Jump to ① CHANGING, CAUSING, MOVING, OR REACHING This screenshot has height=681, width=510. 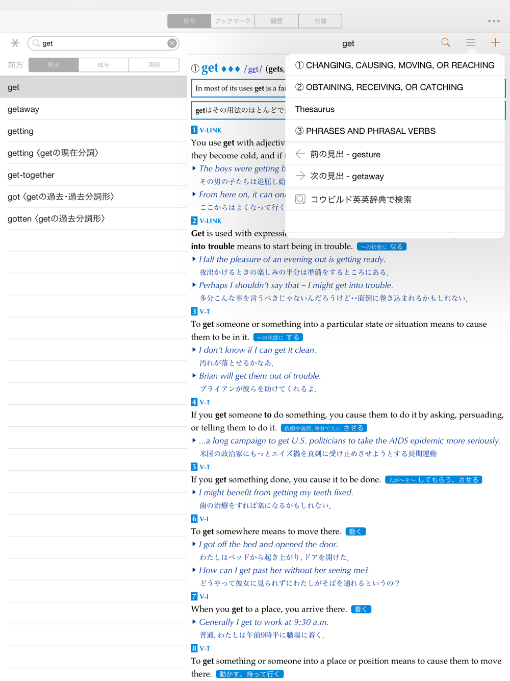(395, 65)
